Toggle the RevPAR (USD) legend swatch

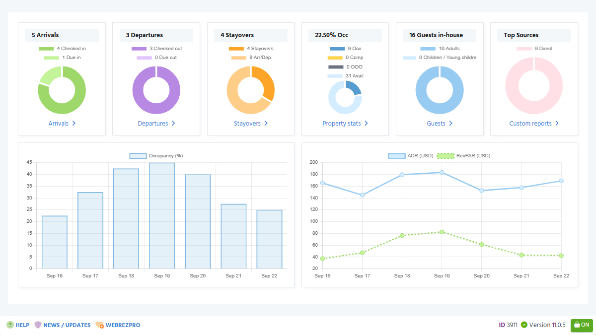[446, 156]
